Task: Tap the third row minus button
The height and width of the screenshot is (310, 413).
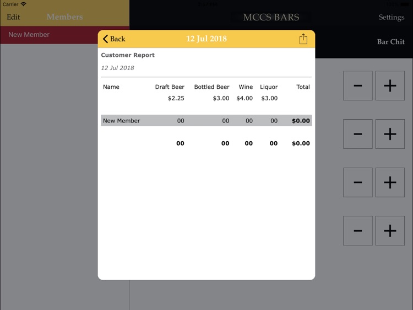Action: click(358, 183)
